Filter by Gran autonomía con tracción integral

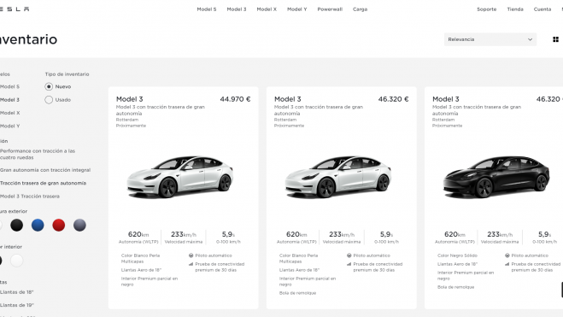(45, 170)
